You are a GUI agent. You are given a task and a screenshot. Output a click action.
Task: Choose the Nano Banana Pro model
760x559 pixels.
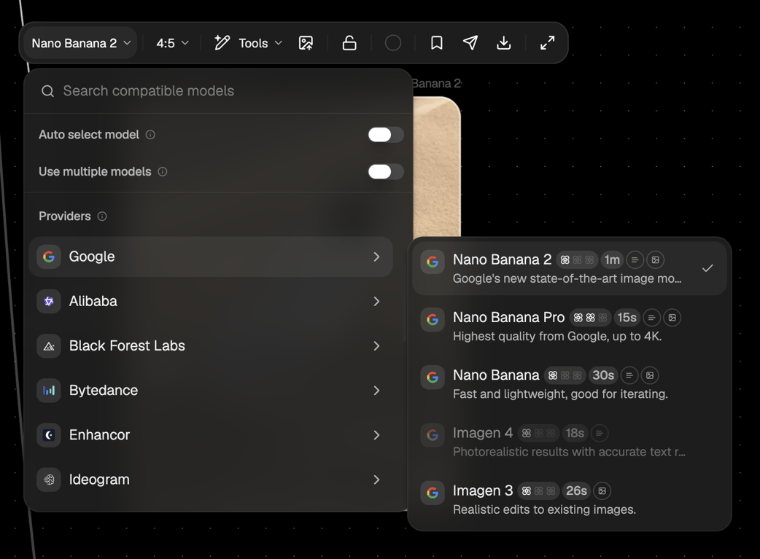click(570, 326)
